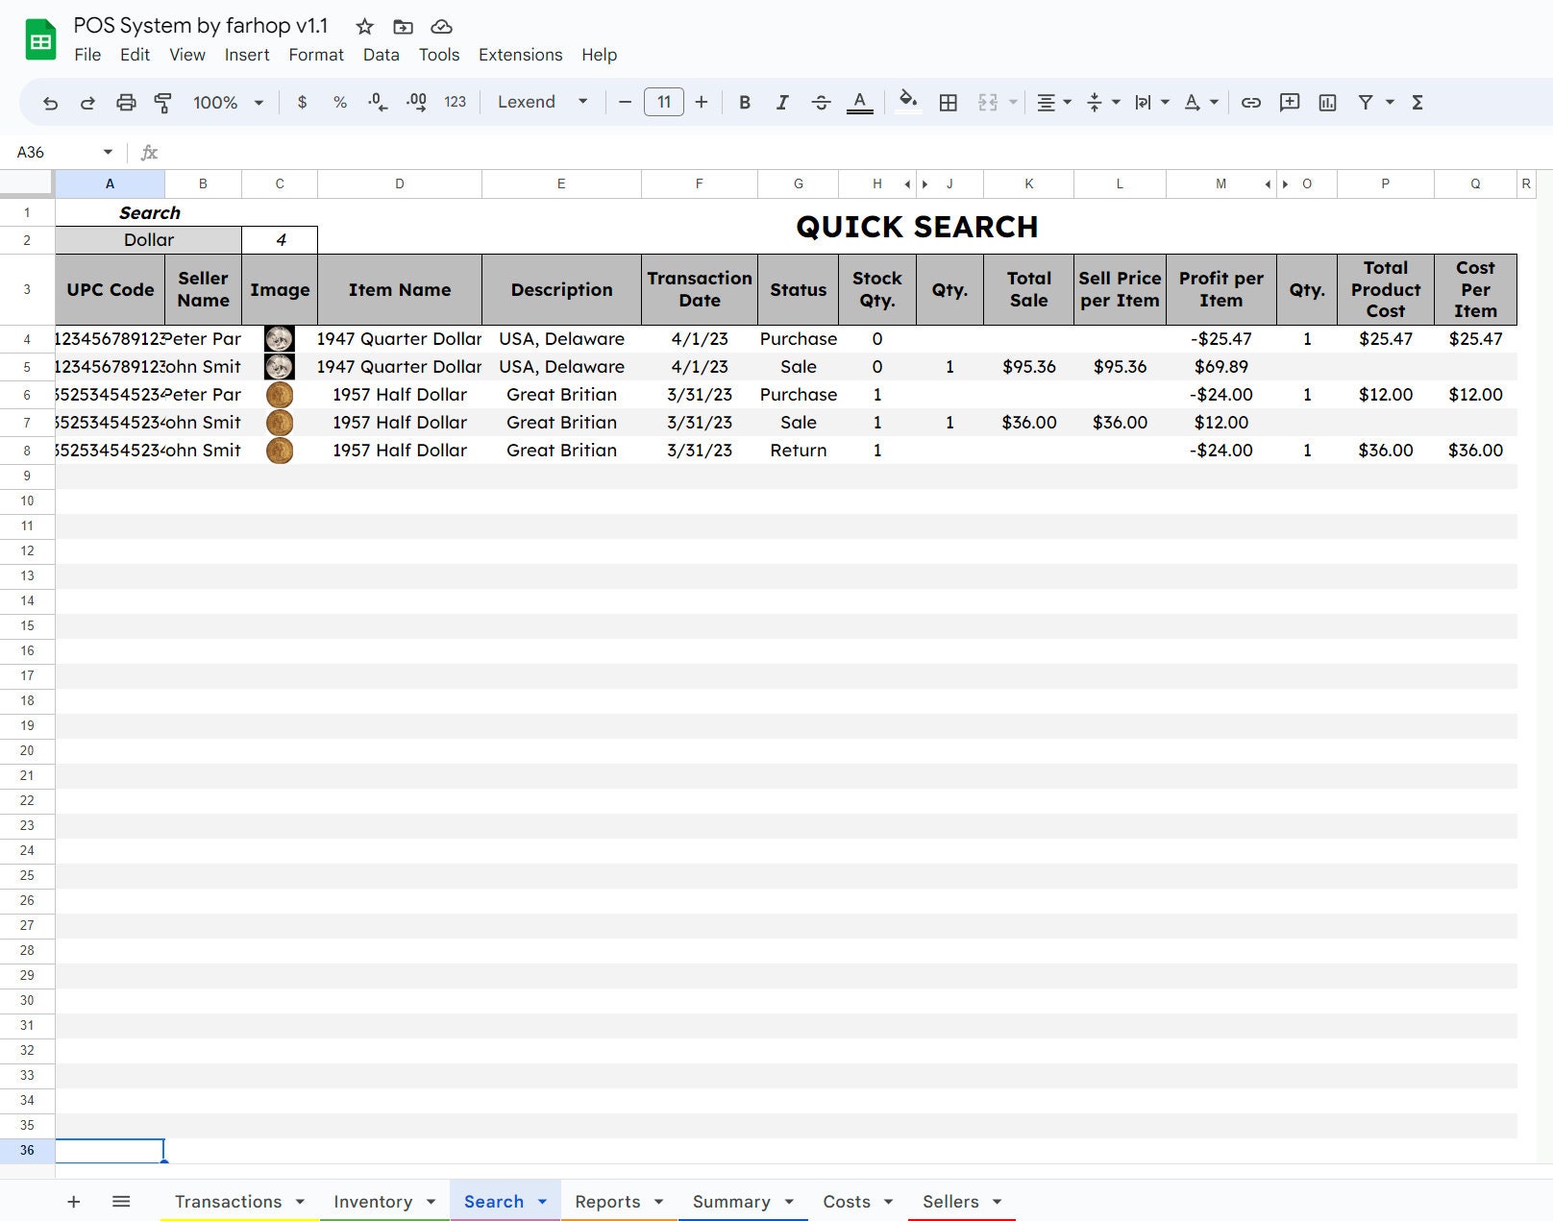Insert a link with chain icon
This screenshot has height=1221, width=1553.
tap(1251, 103)
